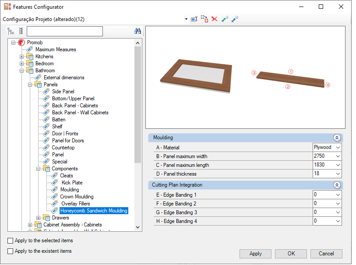Click the tag icon beside Crown Moulding

coord(54,197)
